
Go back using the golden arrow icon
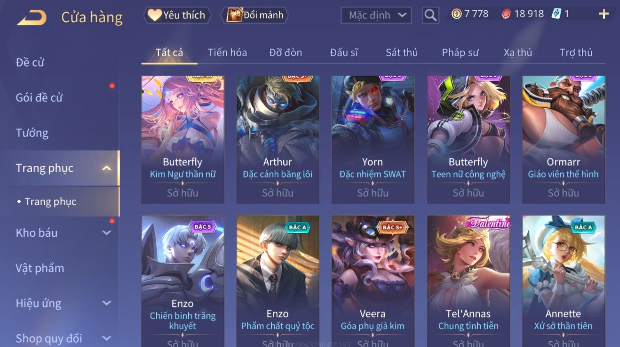coord(32,18)
